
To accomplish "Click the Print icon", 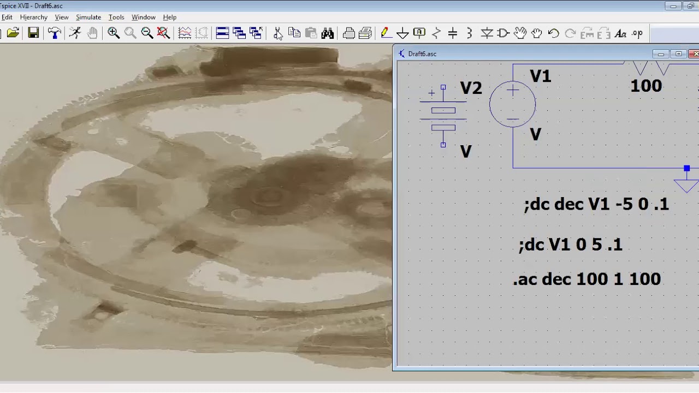I will click(365, 33).
